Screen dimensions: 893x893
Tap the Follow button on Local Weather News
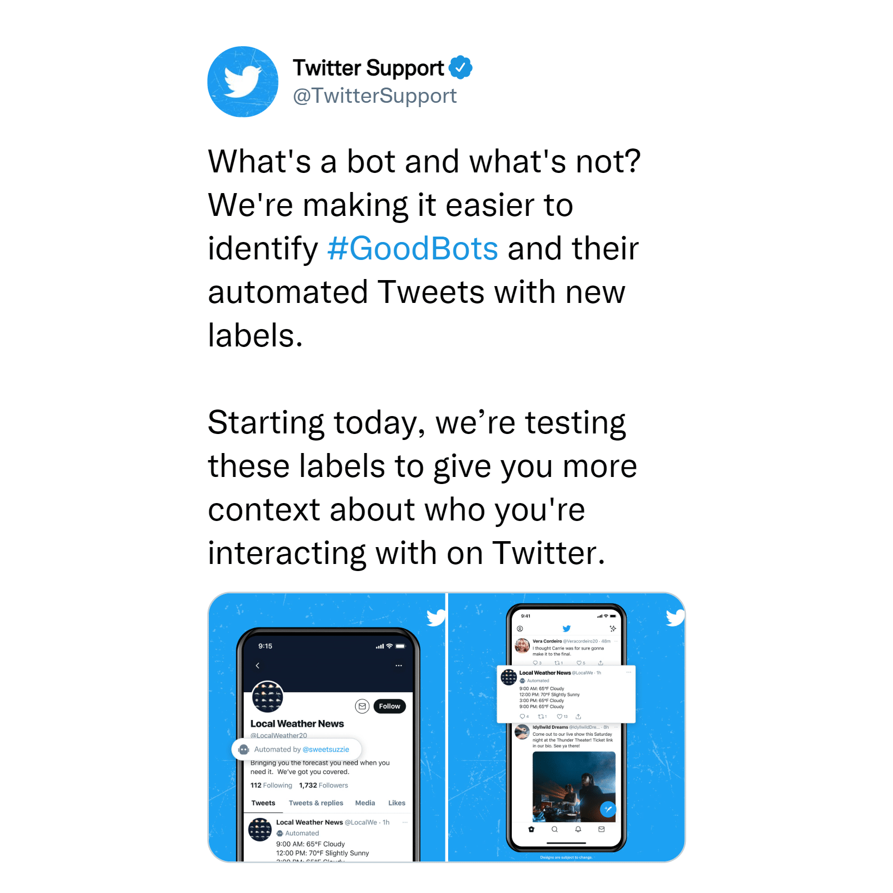(x=389, y=706)
